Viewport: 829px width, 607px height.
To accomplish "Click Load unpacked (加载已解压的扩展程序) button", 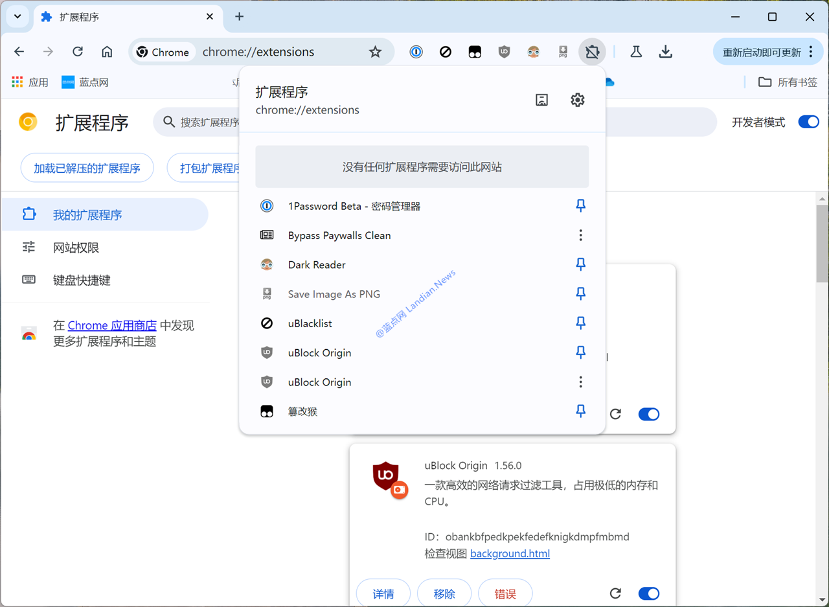I will [87, 168].
